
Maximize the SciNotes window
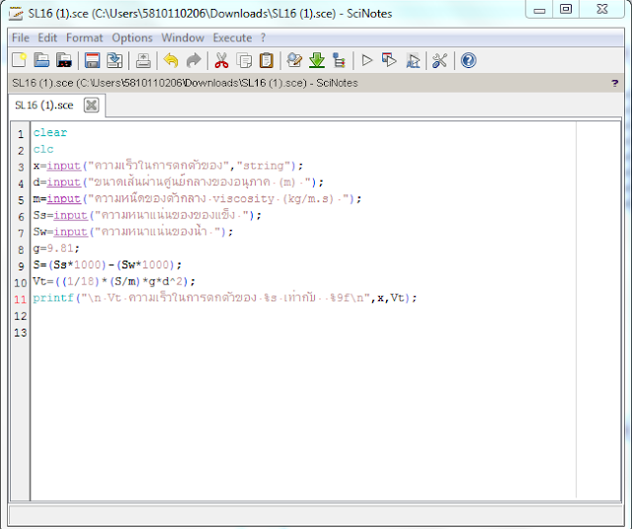[x=566, y=10]
